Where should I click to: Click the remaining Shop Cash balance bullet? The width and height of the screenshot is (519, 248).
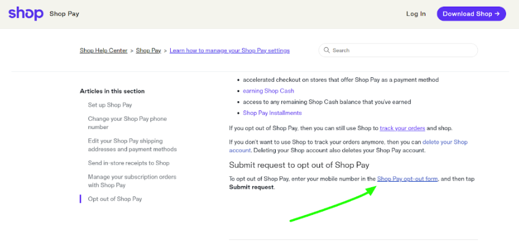click(x=327, y=102)
